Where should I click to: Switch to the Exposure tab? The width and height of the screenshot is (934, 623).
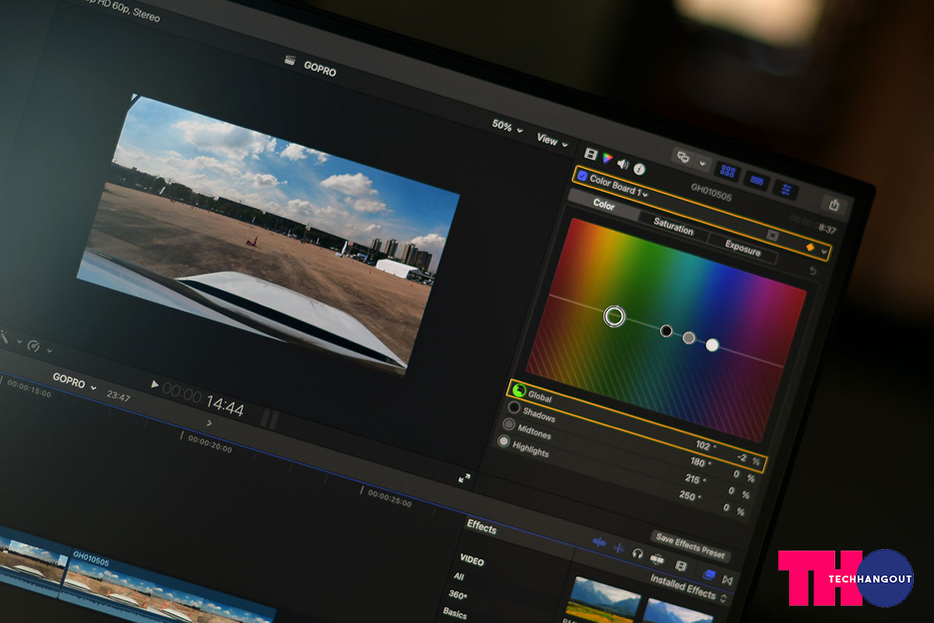pos(743,250)
